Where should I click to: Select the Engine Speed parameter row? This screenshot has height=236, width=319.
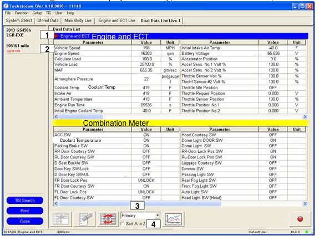coord(117,53)
